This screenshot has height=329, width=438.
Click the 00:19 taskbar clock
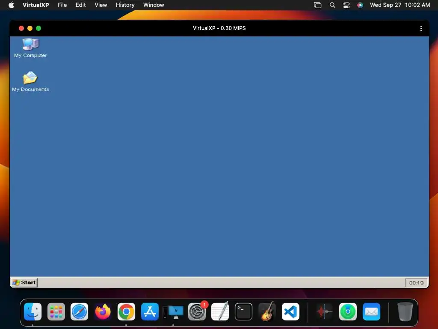pyautogui.click(x=416, y=283)
